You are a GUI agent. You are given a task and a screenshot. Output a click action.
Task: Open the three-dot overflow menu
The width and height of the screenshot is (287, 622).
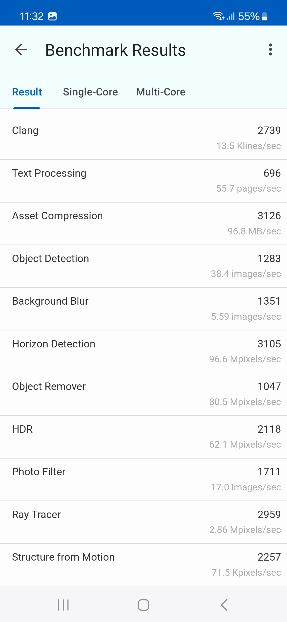coord(270,50)
